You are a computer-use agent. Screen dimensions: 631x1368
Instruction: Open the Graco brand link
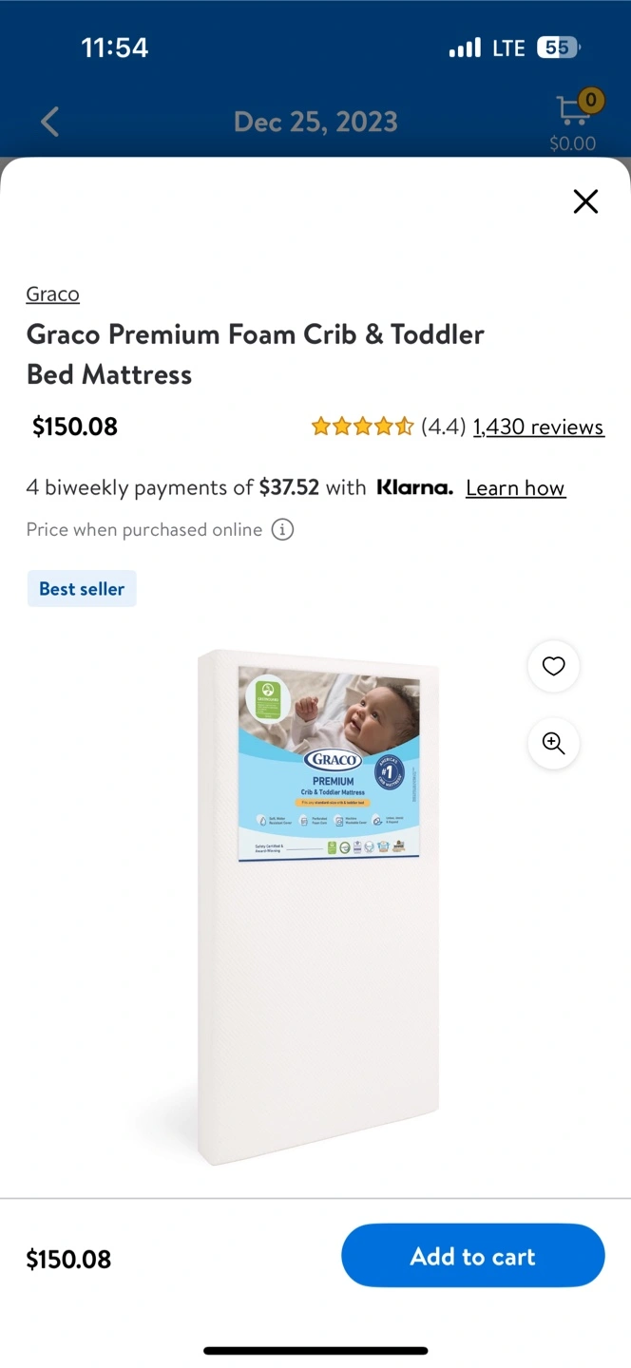53,294
